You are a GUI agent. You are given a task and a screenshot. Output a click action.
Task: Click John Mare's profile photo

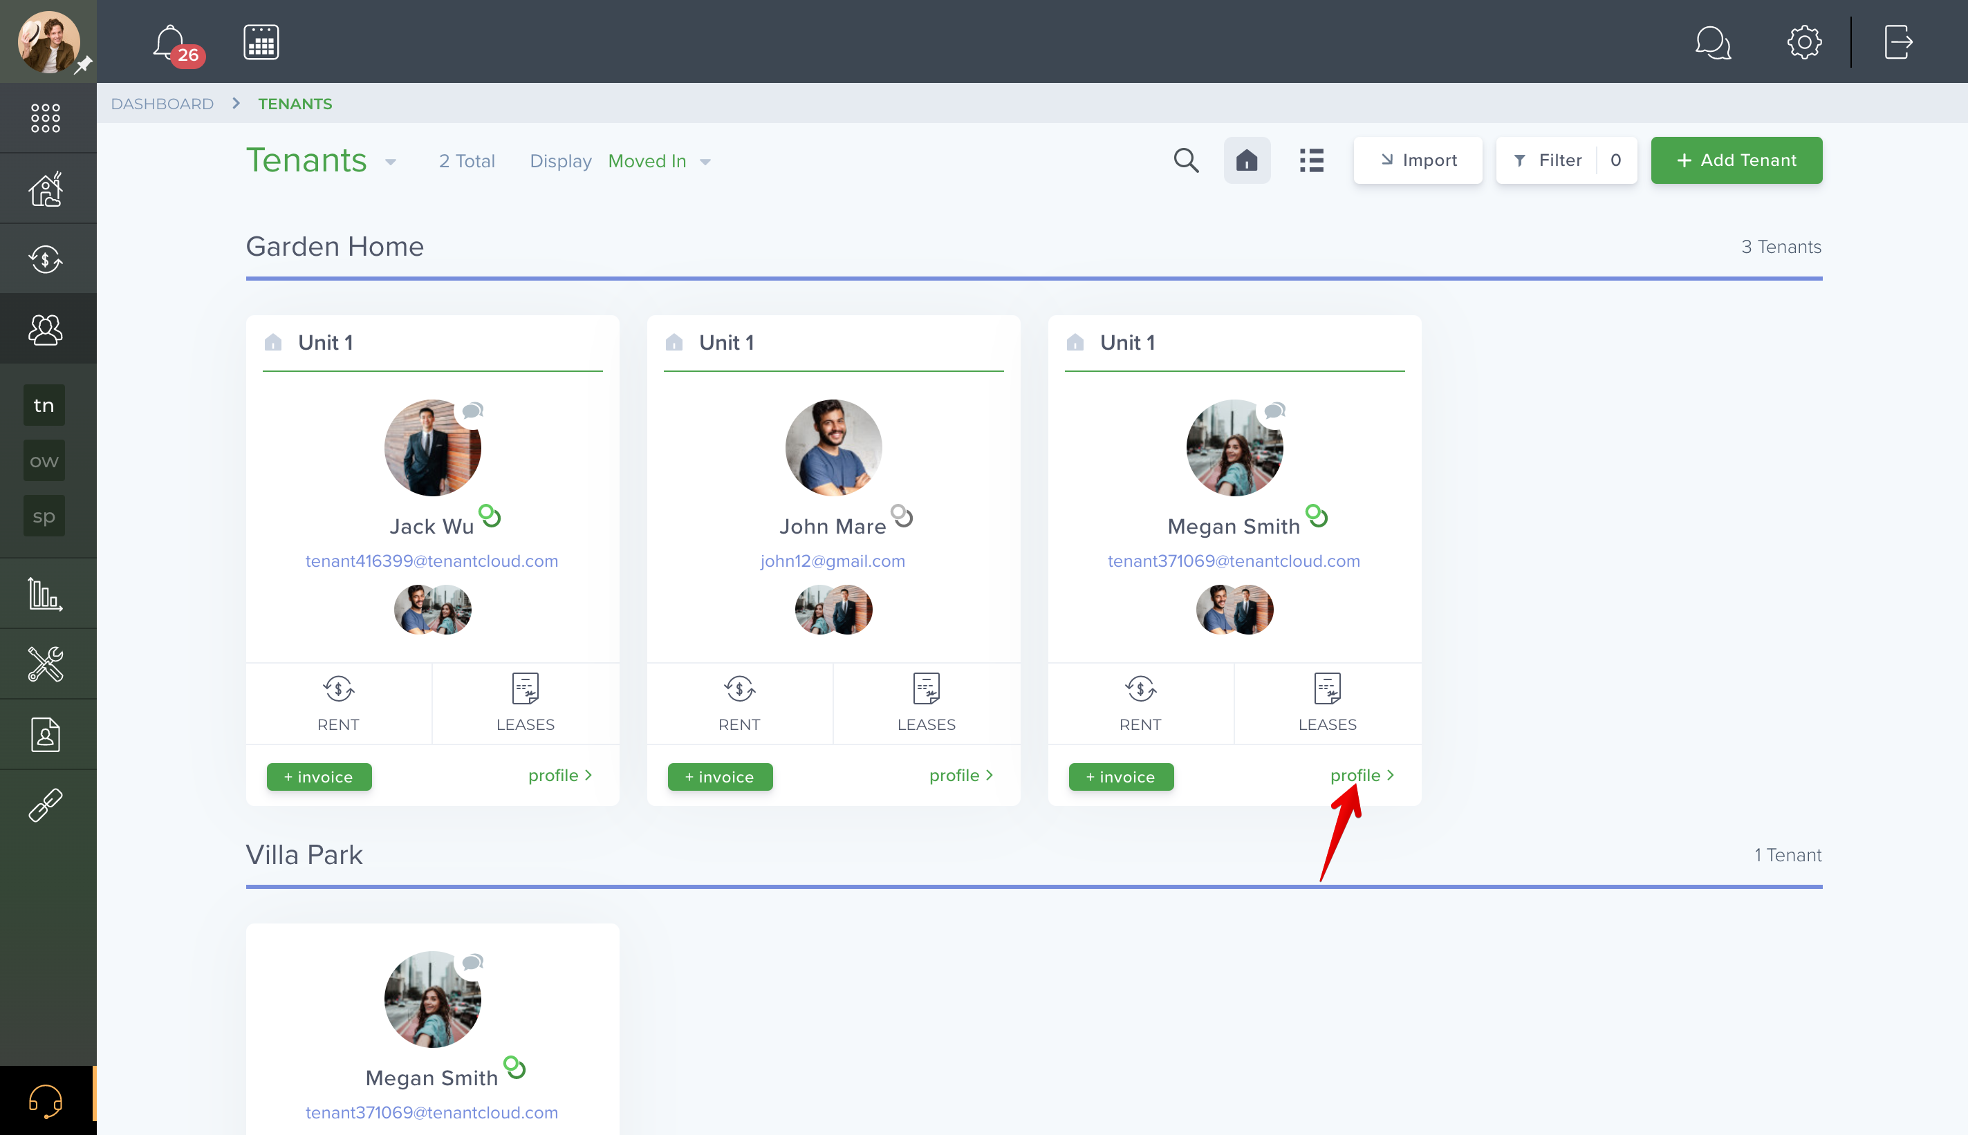tap(833, 448)
